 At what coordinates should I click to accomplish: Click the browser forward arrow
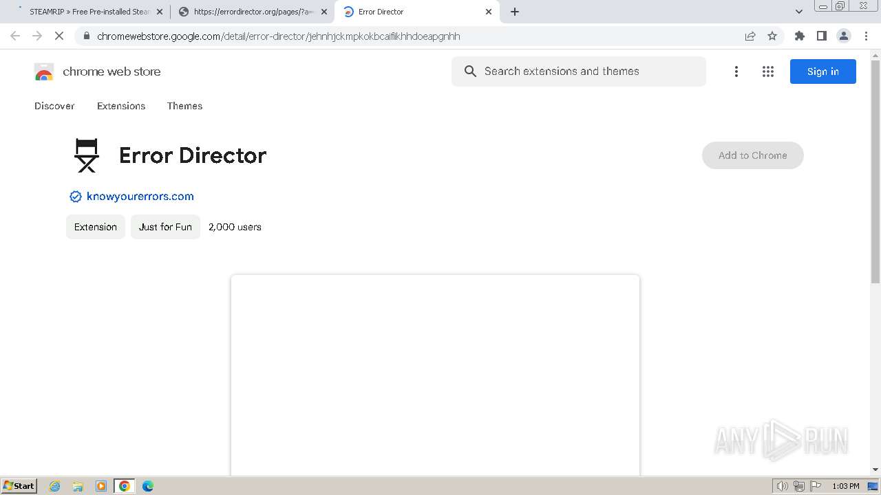click(37, 36)
